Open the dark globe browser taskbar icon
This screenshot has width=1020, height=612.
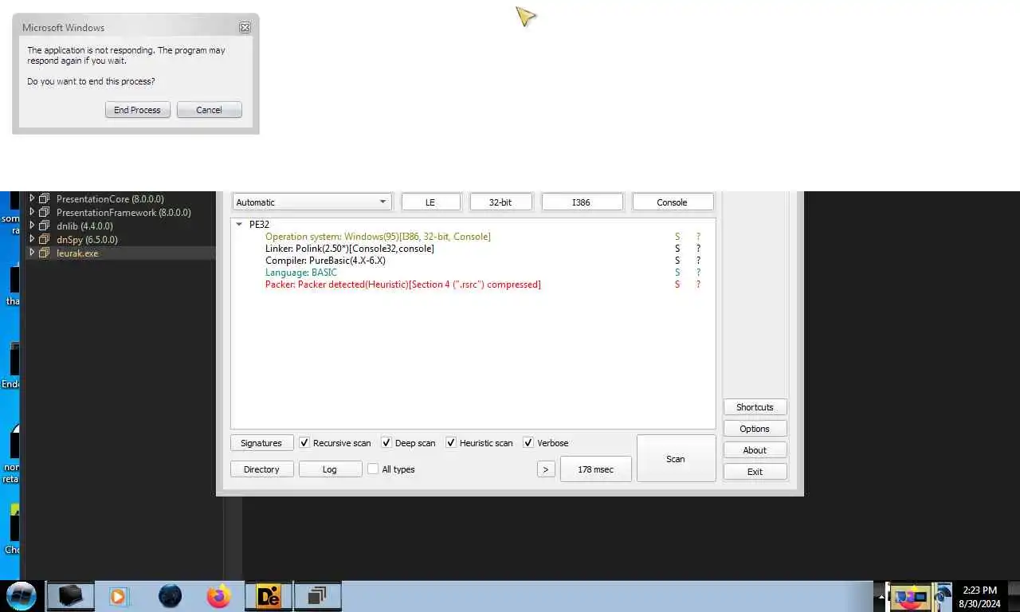point(170,596)
